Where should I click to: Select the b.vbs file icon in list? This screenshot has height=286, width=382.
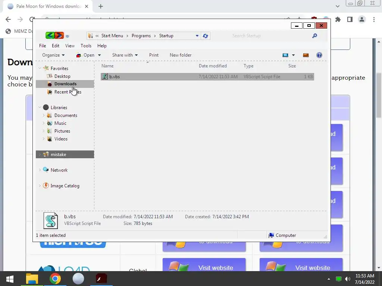(x=105, y=77)
